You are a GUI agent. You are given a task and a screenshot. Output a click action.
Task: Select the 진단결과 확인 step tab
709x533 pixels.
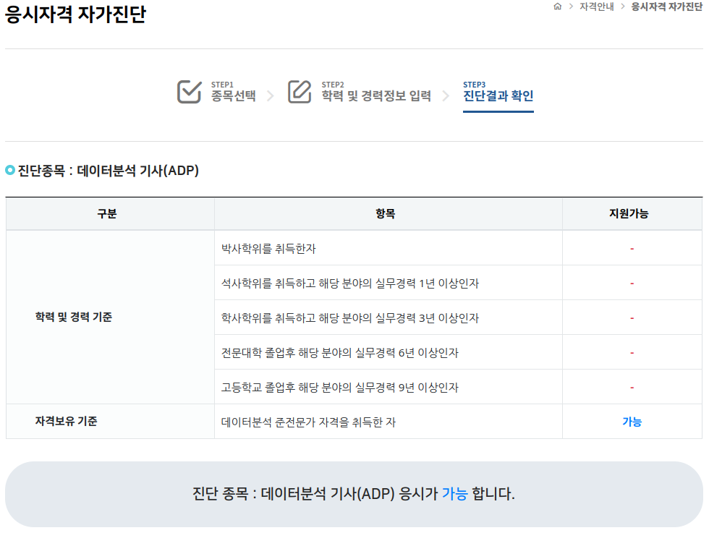click(498, 96)
